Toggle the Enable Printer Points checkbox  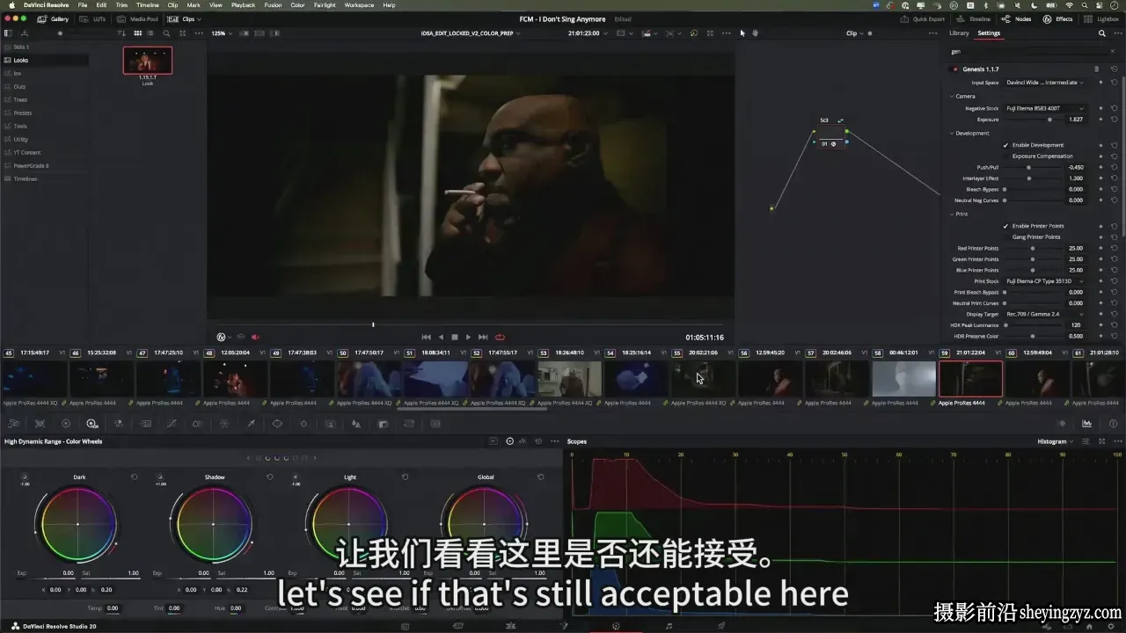1006,226
